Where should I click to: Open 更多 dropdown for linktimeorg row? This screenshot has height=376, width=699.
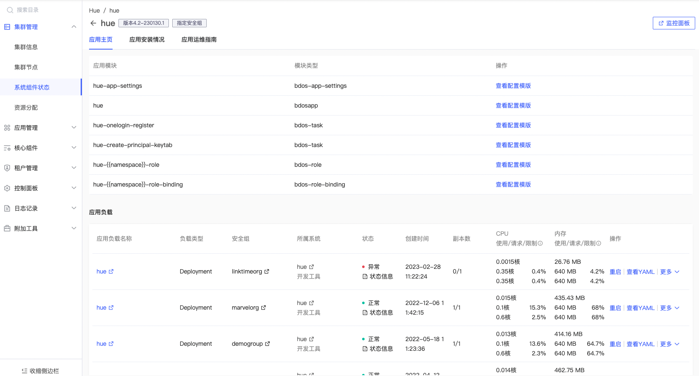(x=670, y=272)
